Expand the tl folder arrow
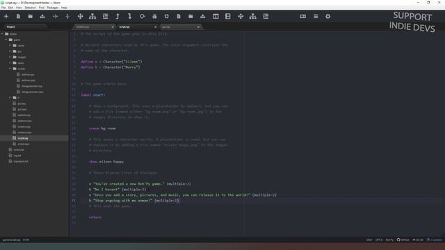Screen dimensions: 445x250 click(x=10, y=97)
